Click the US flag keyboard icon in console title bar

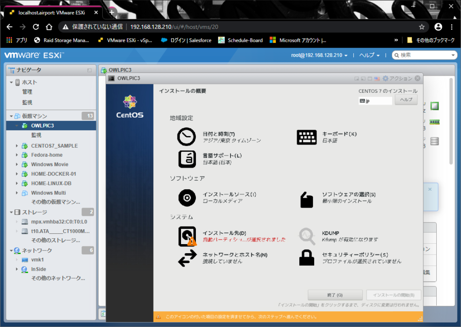[x=377, y=78]
